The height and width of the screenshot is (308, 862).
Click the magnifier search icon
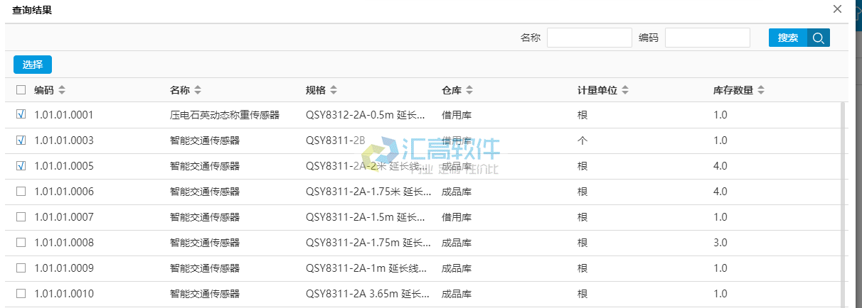[818, 38]
